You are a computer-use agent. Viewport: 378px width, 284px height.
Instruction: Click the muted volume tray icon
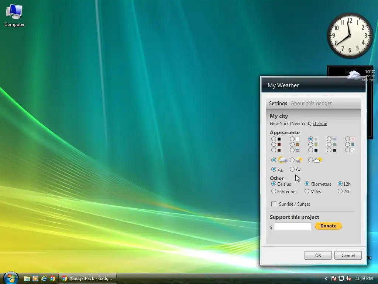coord(348,278)
